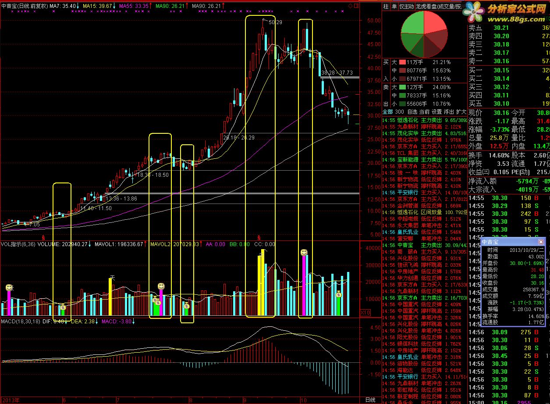
Task: Close the 中青宝 info popup
Action: point(541,242)
